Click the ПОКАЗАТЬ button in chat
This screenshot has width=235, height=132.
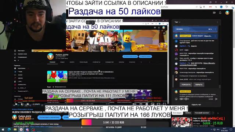tap(186, 85)
